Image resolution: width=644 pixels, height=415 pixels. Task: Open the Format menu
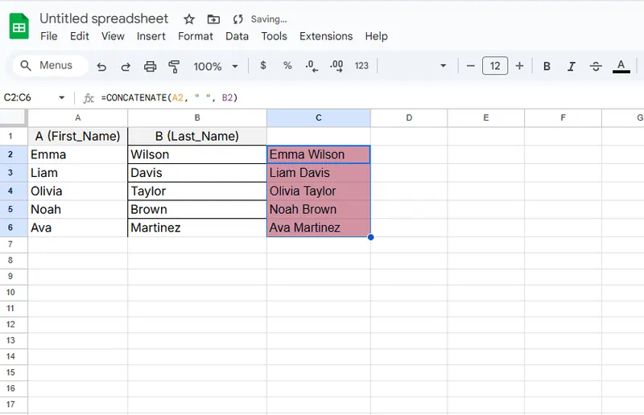(196, 36)
